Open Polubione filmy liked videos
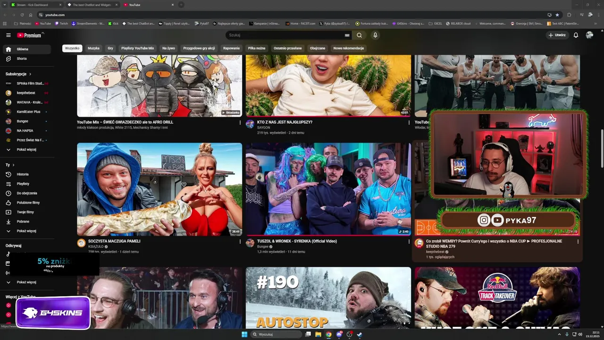This screenshot has width=604, height=340. (27, 203)
